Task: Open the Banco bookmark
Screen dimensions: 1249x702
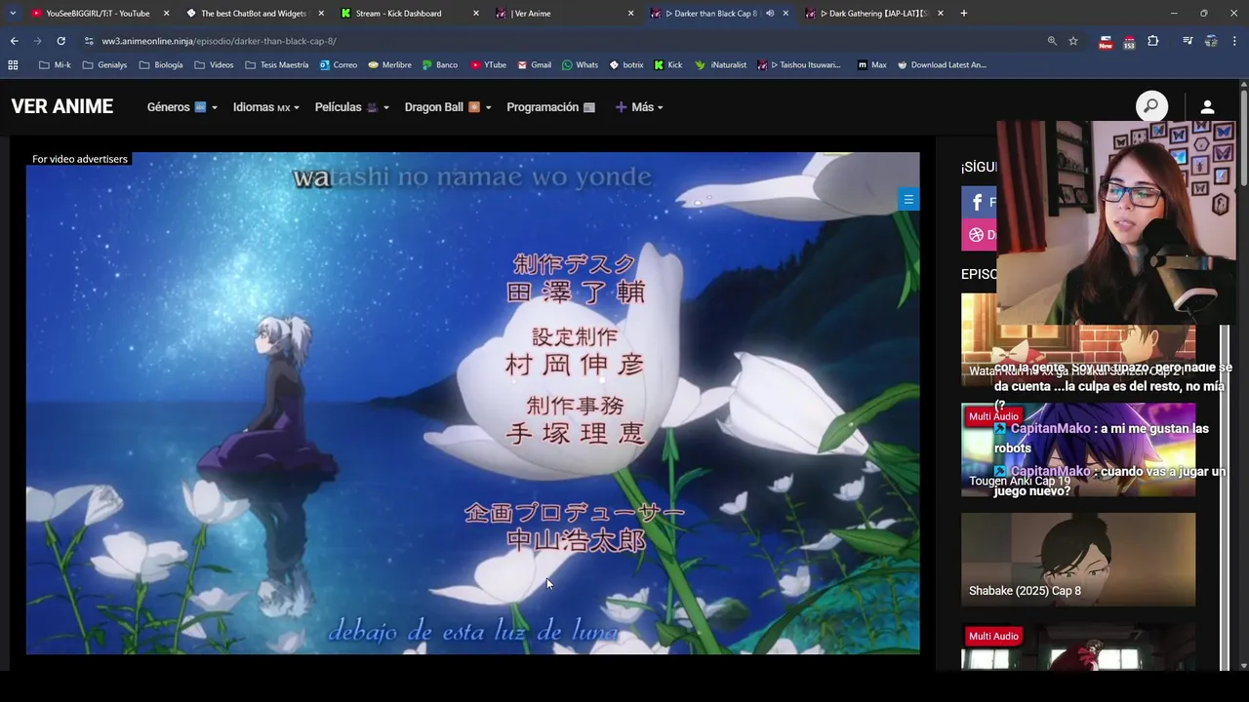Action: click(x=440, y=65)
